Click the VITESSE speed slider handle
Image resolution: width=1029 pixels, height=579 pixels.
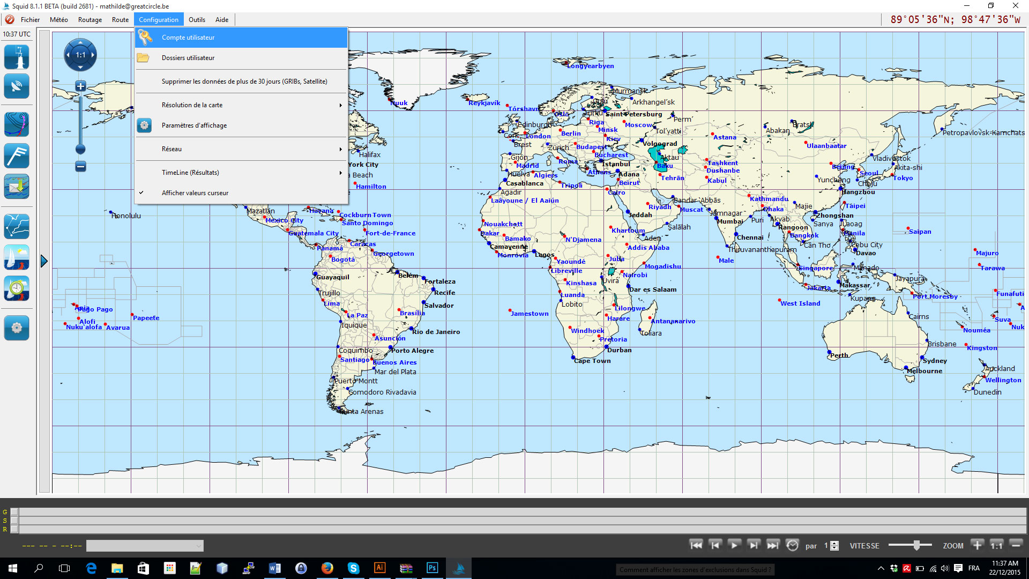[x=916, y=545]
